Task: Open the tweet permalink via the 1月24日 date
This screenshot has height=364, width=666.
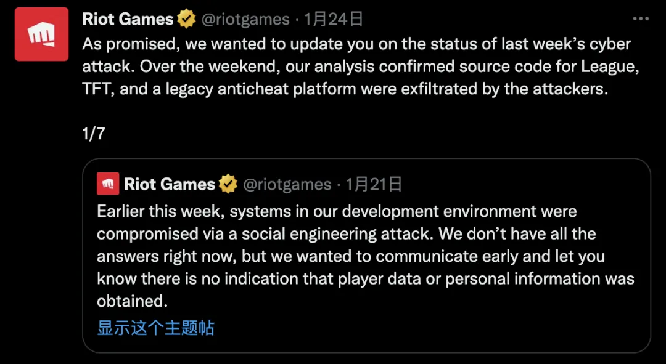Action: (334, 20)
